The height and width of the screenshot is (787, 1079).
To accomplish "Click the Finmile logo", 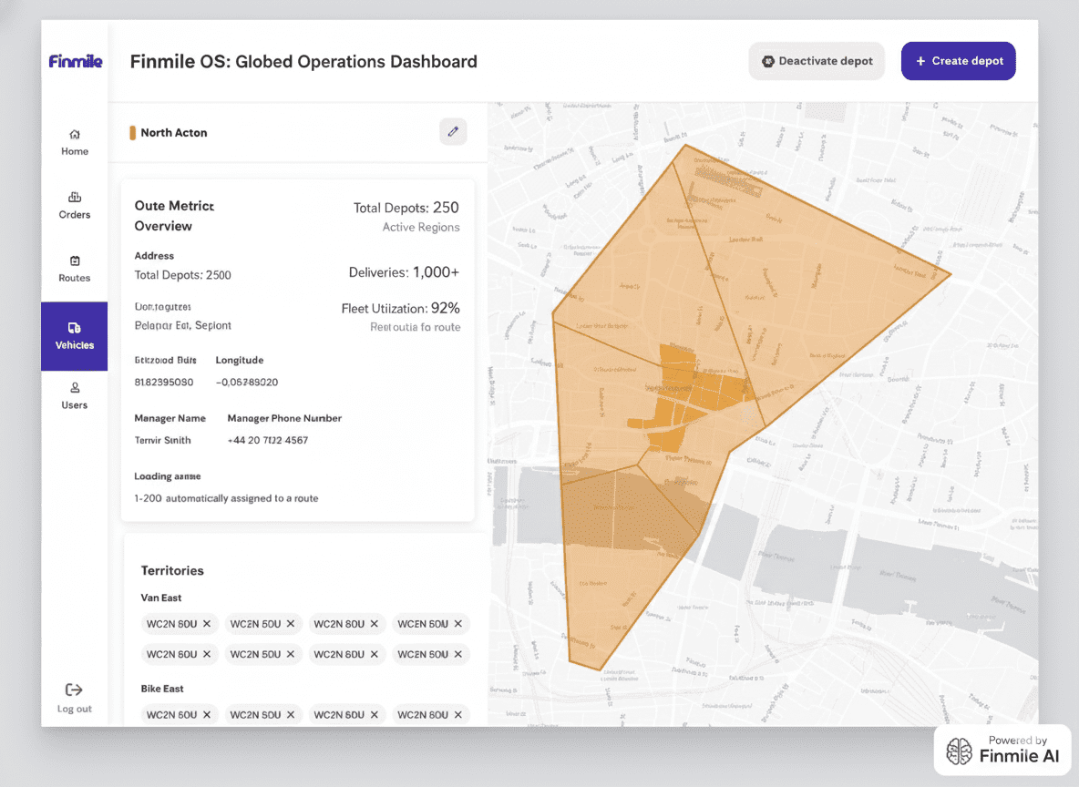I will pos(76,61).
